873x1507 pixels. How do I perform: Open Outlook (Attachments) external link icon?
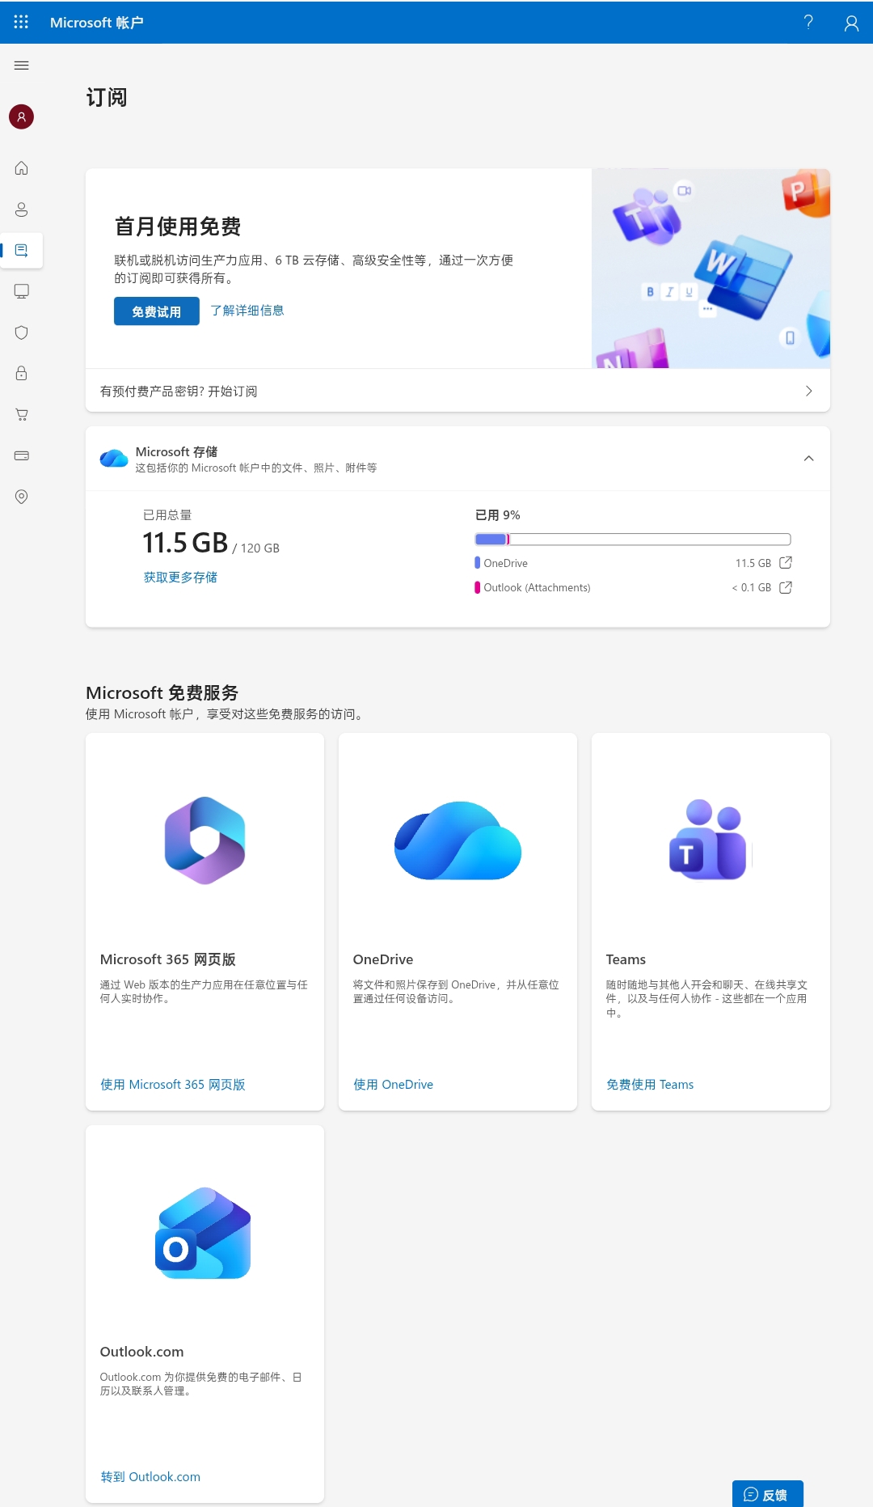point(786,587)
